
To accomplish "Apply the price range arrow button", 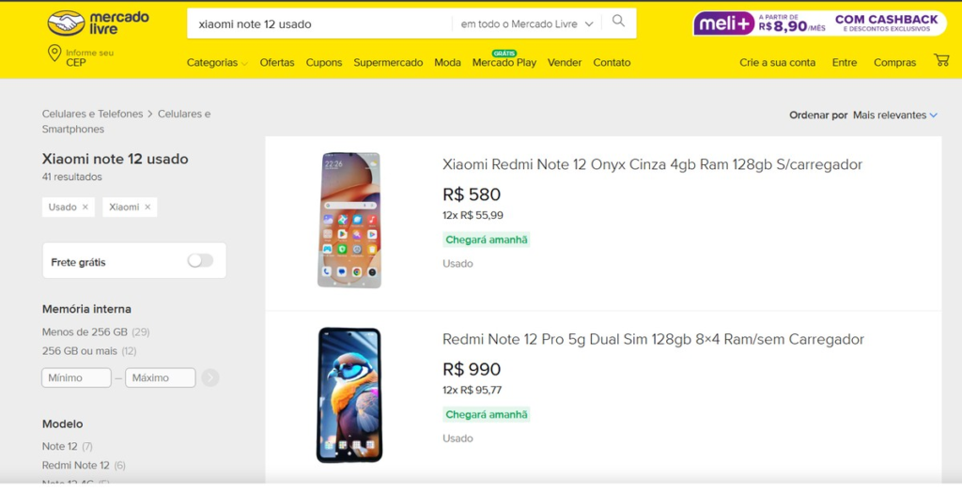I will tap(210, 377).
